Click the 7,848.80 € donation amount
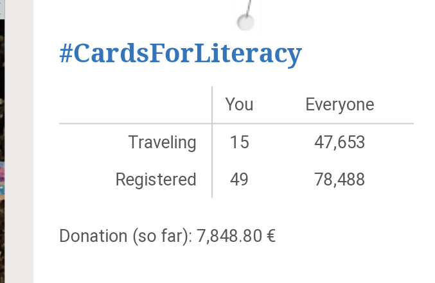Image resolution: width=435 pixels, height=283 pixels. click(x=236, y=236)
